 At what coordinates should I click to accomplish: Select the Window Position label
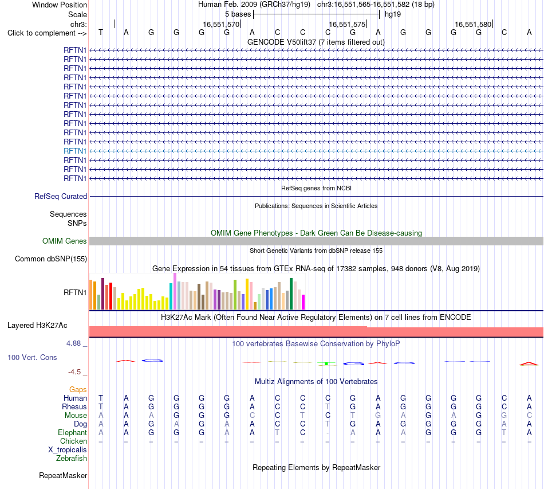pos(60,5)
